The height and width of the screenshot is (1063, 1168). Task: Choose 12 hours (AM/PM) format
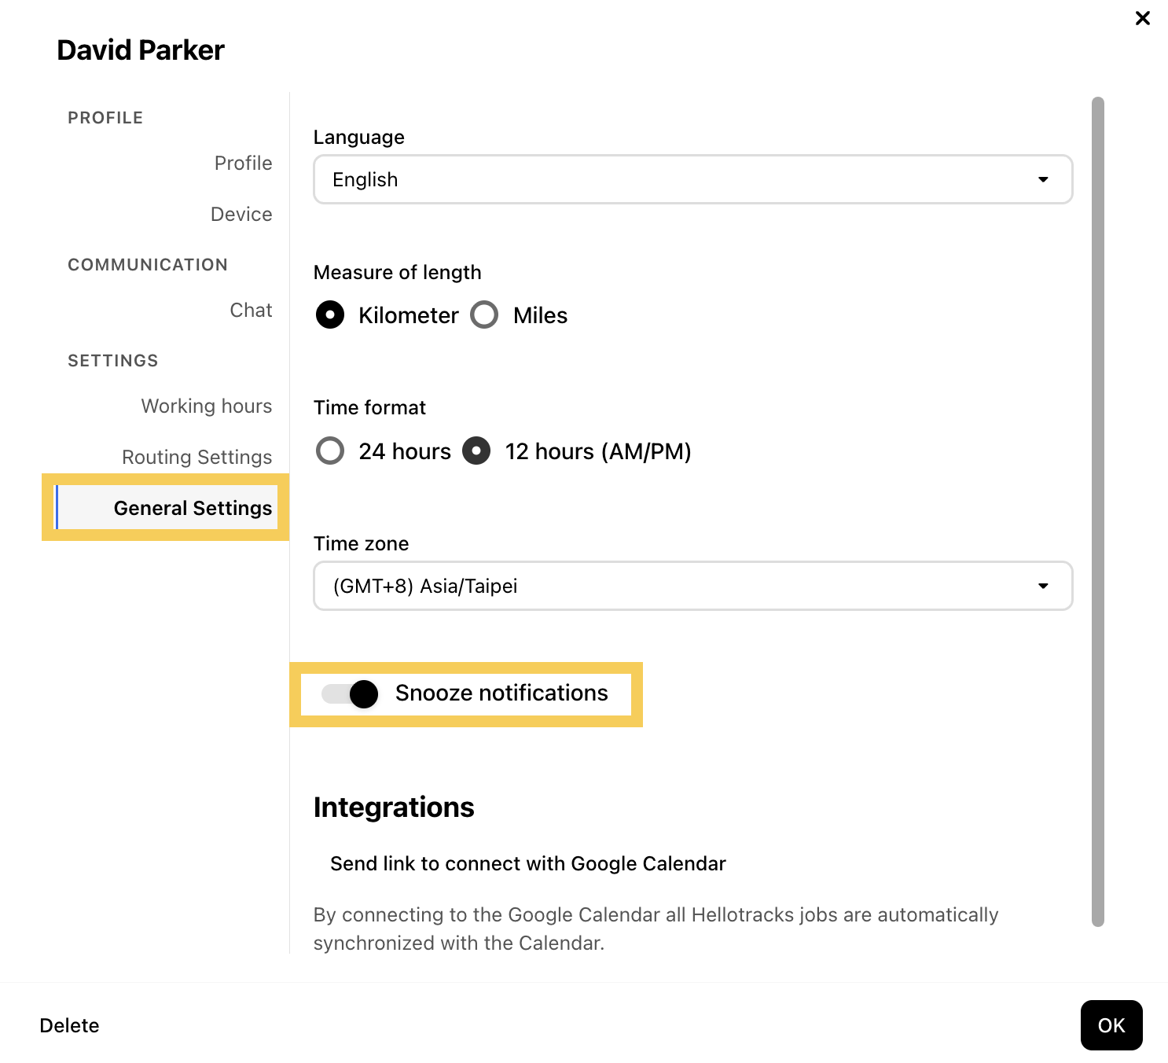point(476,451)
